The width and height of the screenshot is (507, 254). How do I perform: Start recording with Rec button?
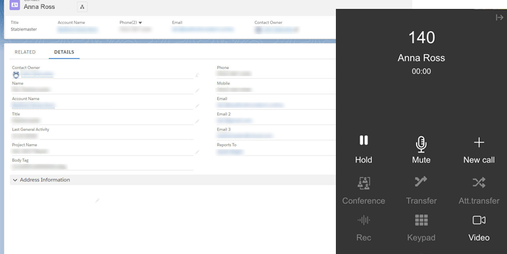363,228
